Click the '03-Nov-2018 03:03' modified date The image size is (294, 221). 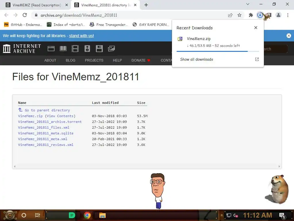click(109, 116)
